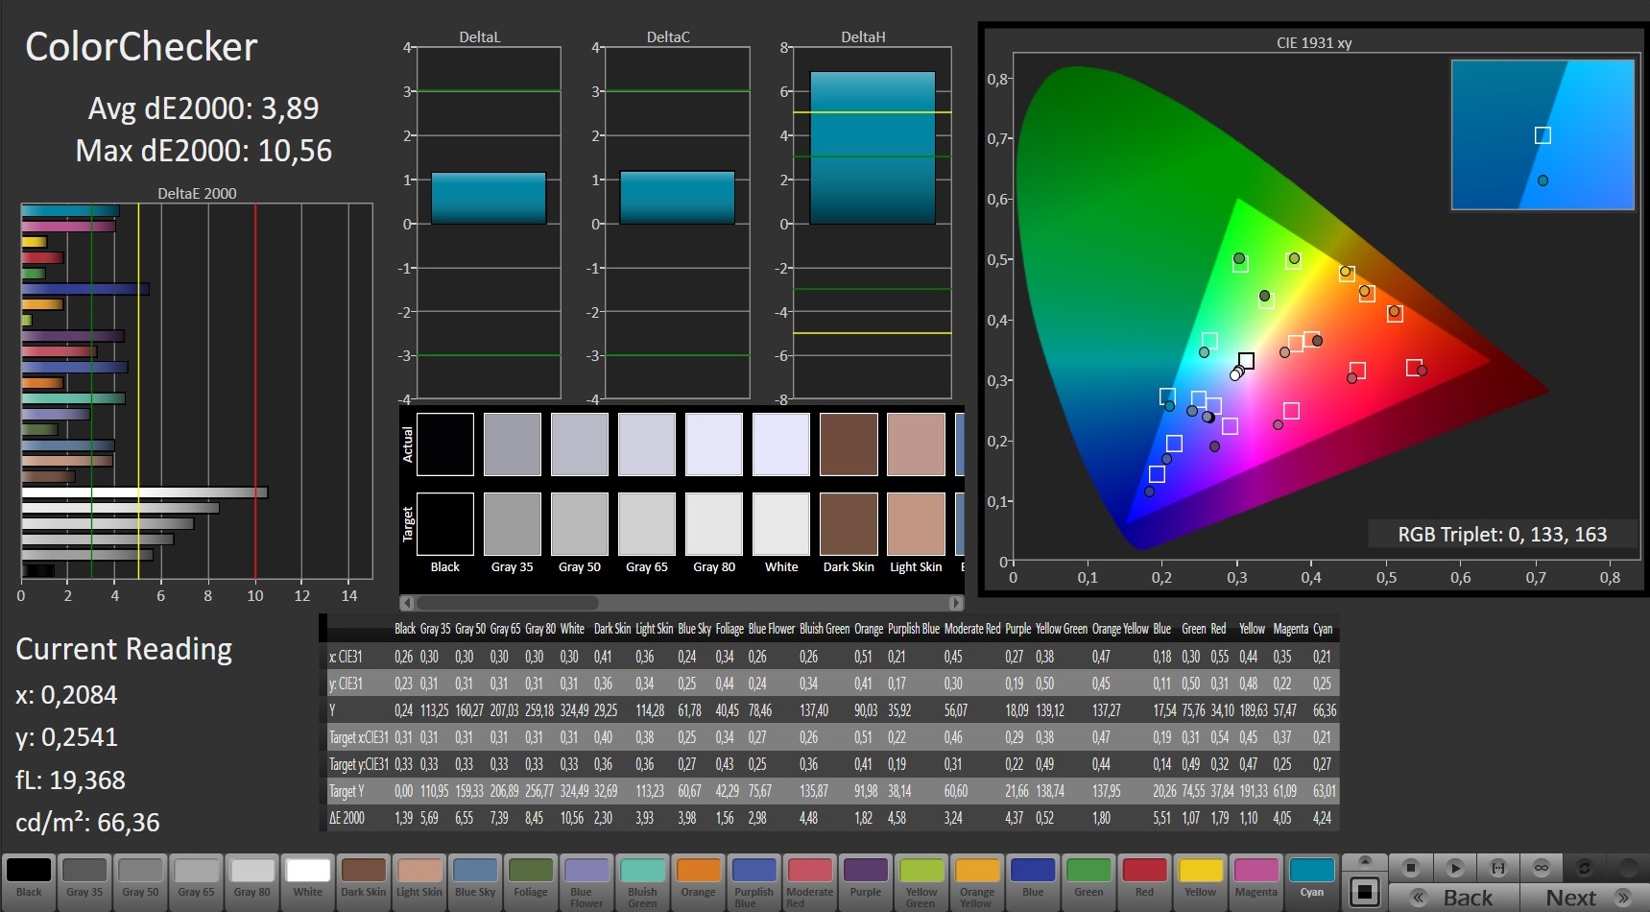Click the white-point square in CIE diagram
1650x912 pixels.
(x=1246, y=361)
